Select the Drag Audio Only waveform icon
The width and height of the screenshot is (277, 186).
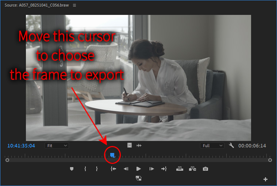[x=139, y=145]
